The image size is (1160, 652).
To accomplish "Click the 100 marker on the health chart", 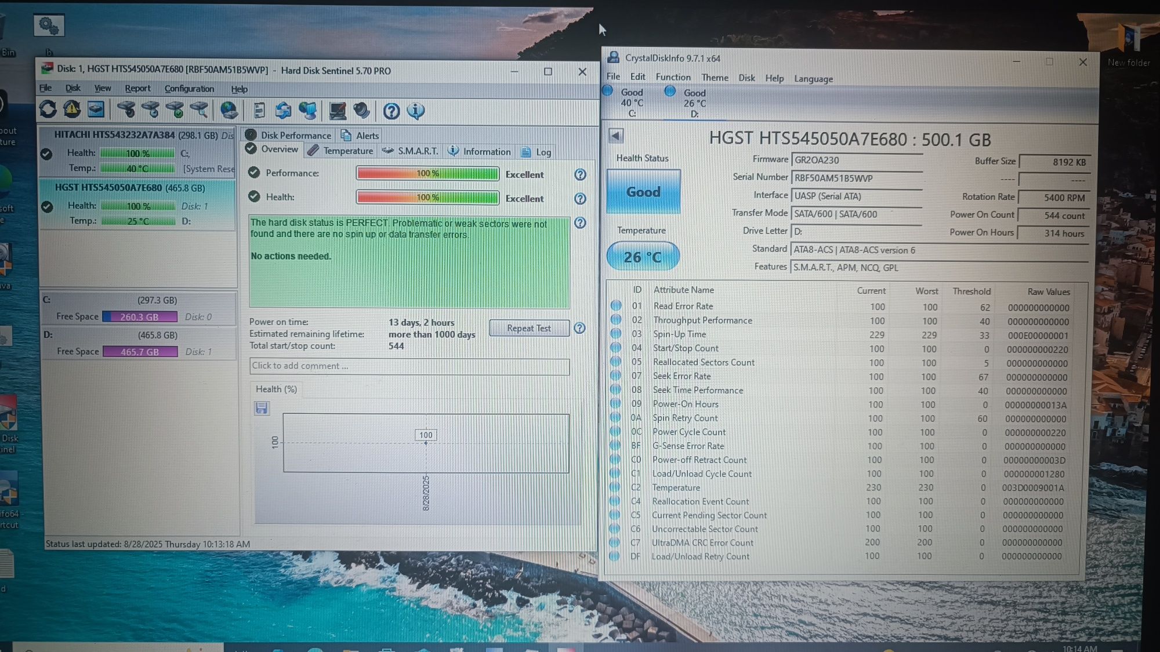I will [x=426, y=435].
